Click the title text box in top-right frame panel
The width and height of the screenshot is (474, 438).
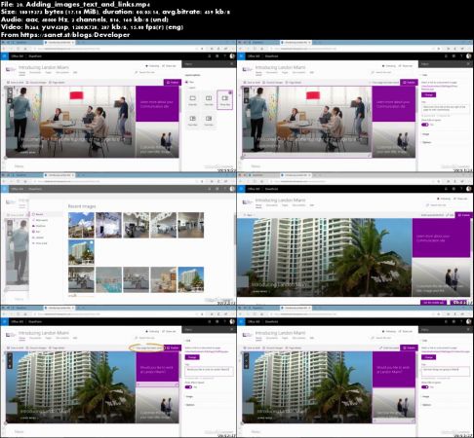pos(446,108)
